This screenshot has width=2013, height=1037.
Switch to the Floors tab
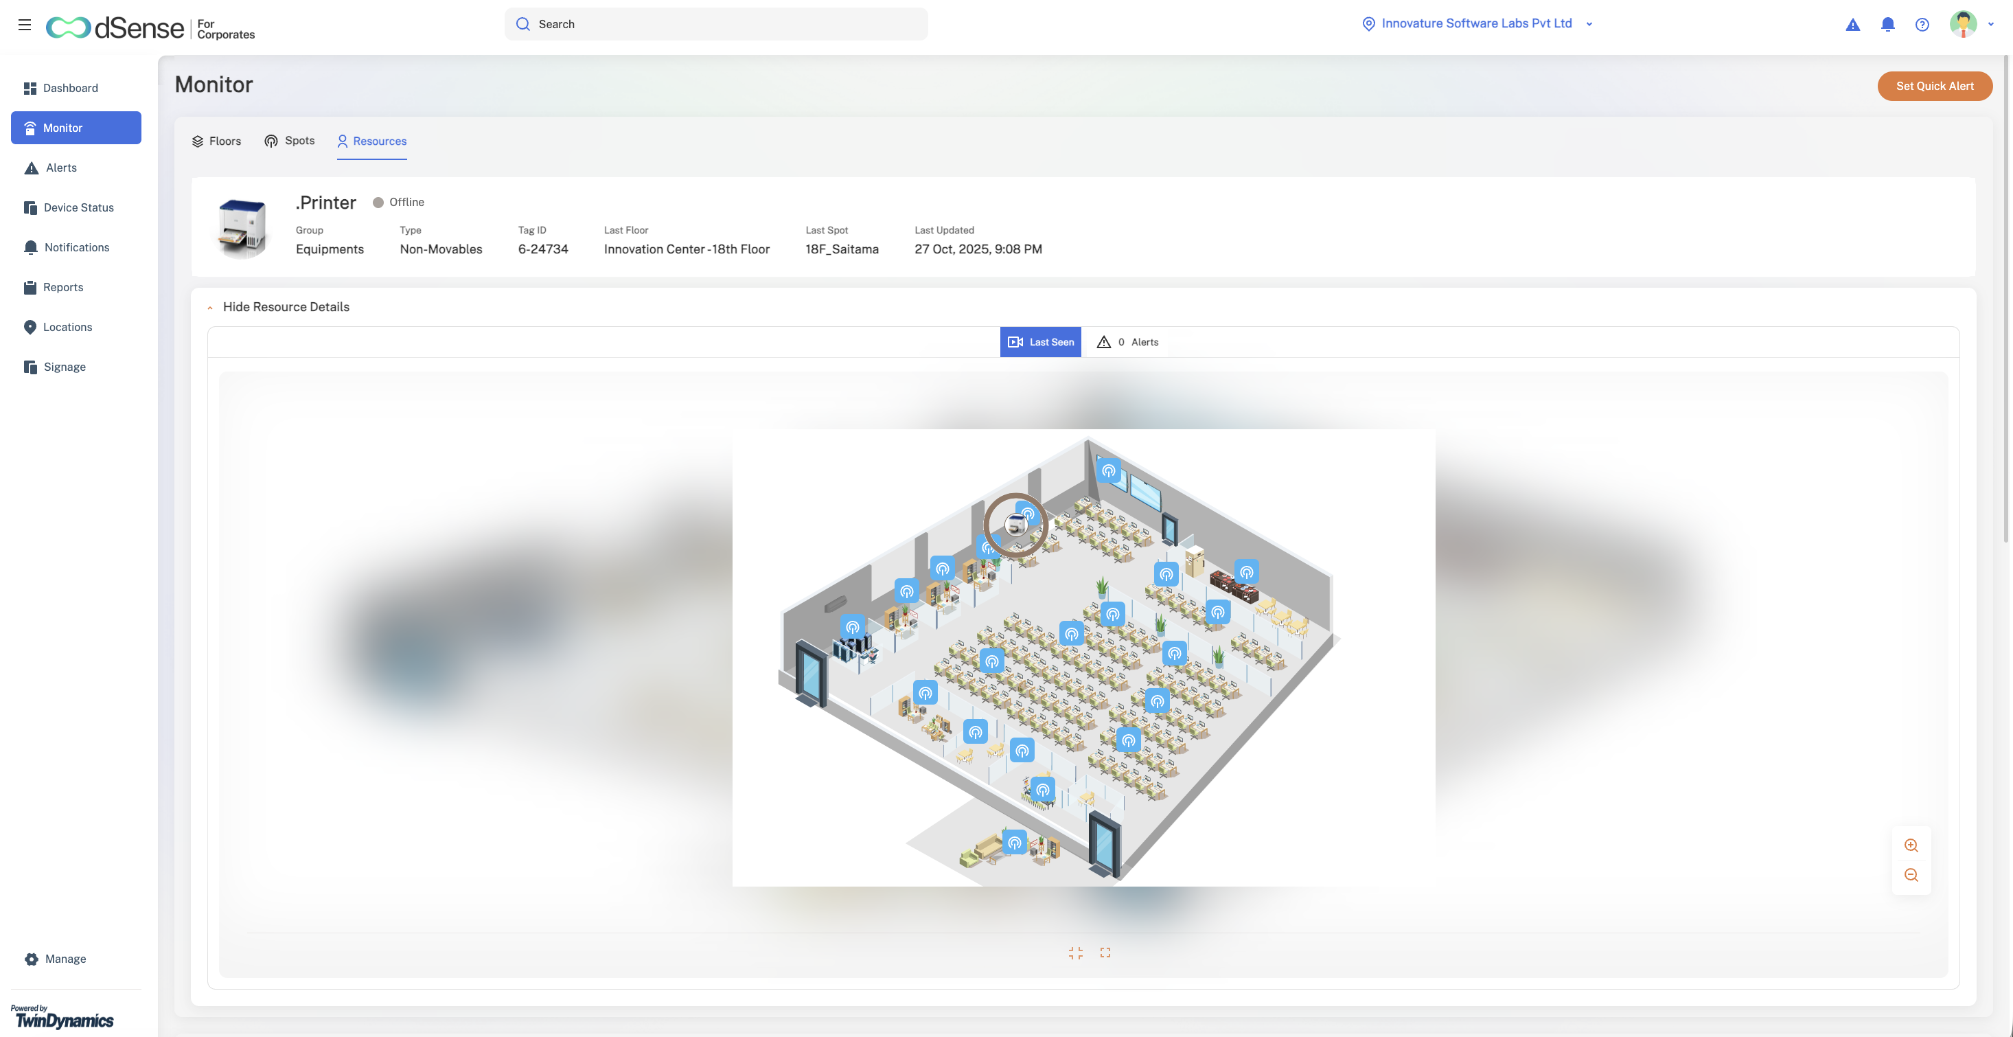(x=216, y=141)
